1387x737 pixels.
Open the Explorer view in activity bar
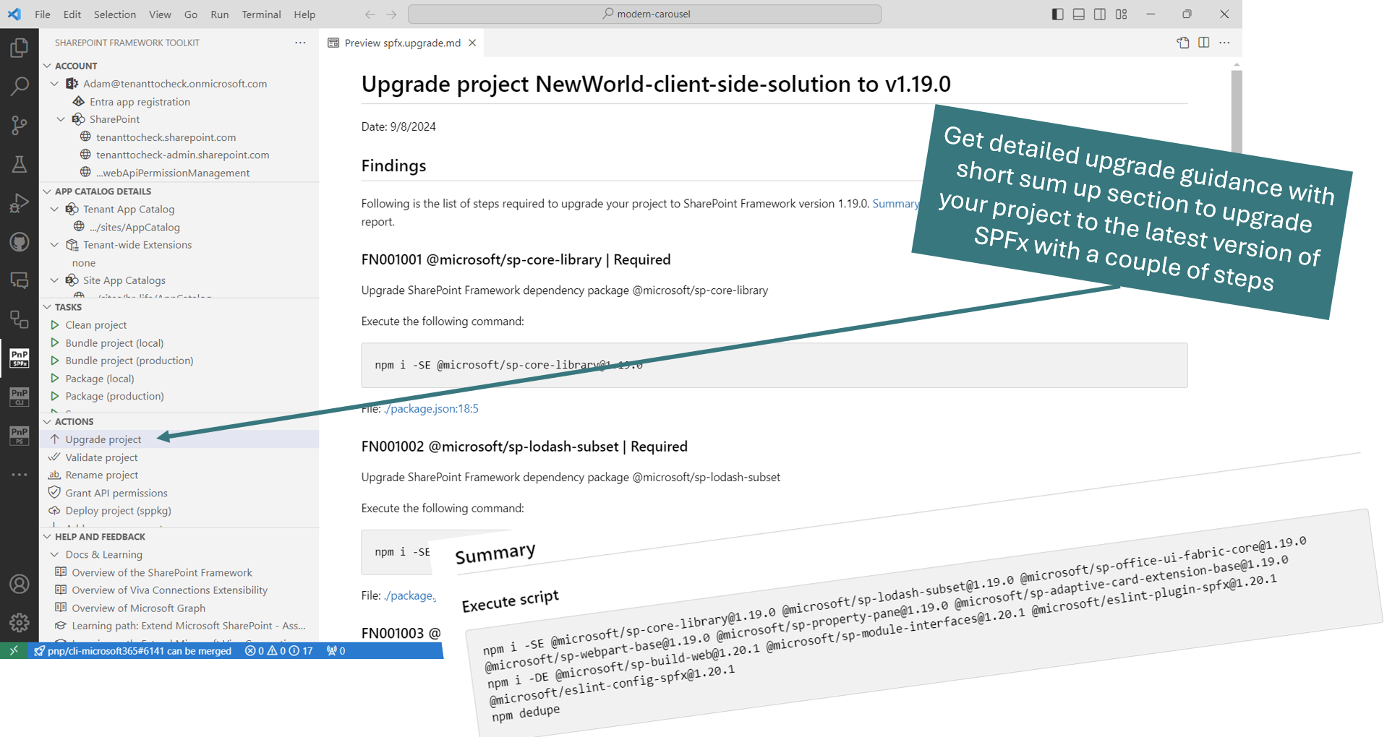tap(20, 48)
